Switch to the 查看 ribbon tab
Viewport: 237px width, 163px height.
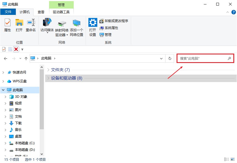pos(41,12)
